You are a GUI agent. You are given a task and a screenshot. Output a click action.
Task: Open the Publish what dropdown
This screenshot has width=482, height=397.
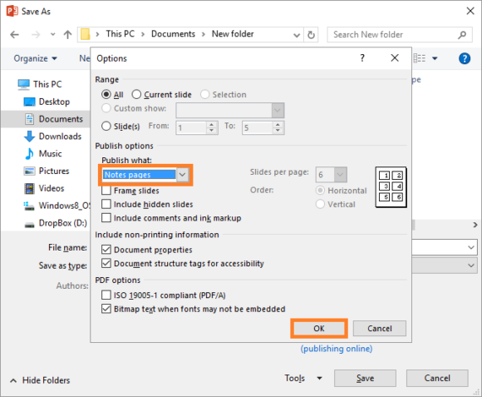[x=182, y=175]
